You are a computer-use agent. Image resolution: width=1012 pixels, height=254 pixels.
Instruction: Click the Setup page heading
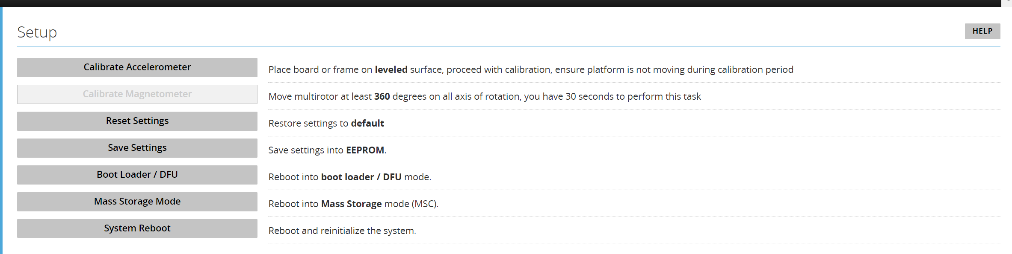37,32
